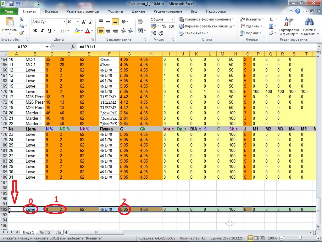Open the Файл menu
The height and width of the screenshot is (242, 322).
[9, 11]
